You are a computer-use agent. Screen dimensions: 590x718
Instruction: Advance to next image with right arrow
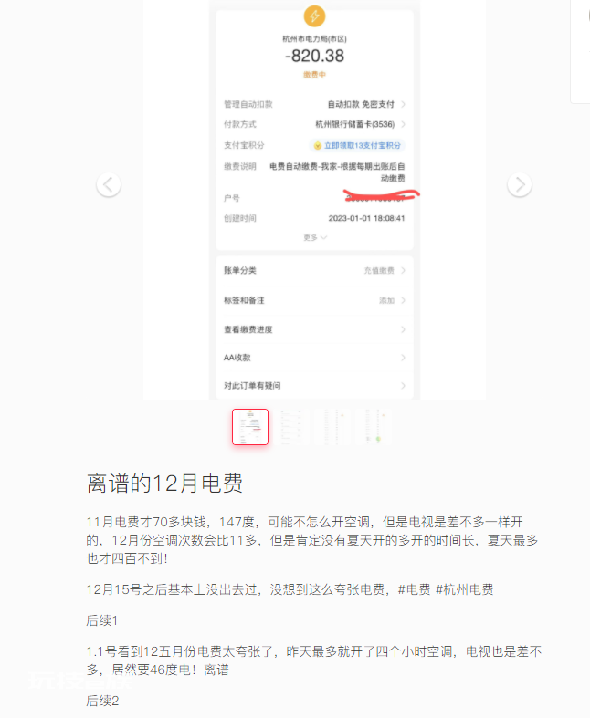[x=520, y=185]
